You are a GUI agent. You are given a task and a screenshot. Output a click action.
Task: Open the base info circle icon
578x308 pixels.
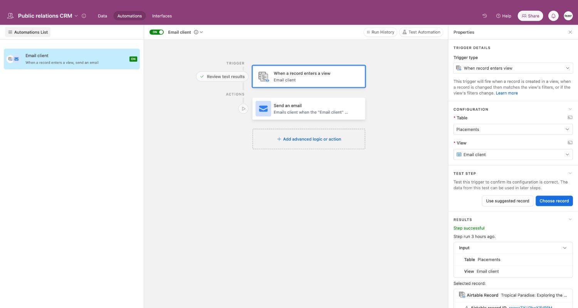pos(84,16)
